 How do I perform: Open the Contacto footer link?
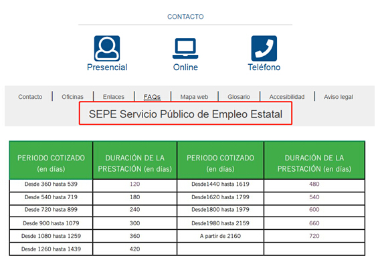coord(30,97)
